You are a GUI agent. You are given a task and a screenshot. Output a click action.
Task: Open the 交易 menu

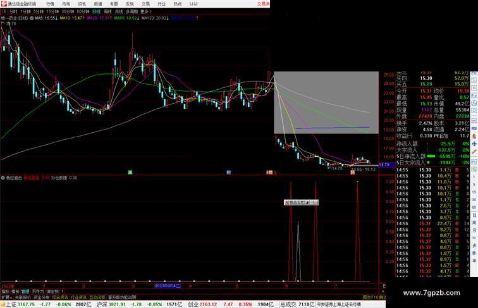(145, 4)
